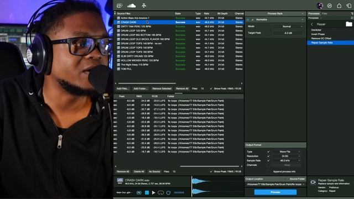Toggle Show Peak / RMS / R128 in source list
Screen dimensions: 354x199
211,88
